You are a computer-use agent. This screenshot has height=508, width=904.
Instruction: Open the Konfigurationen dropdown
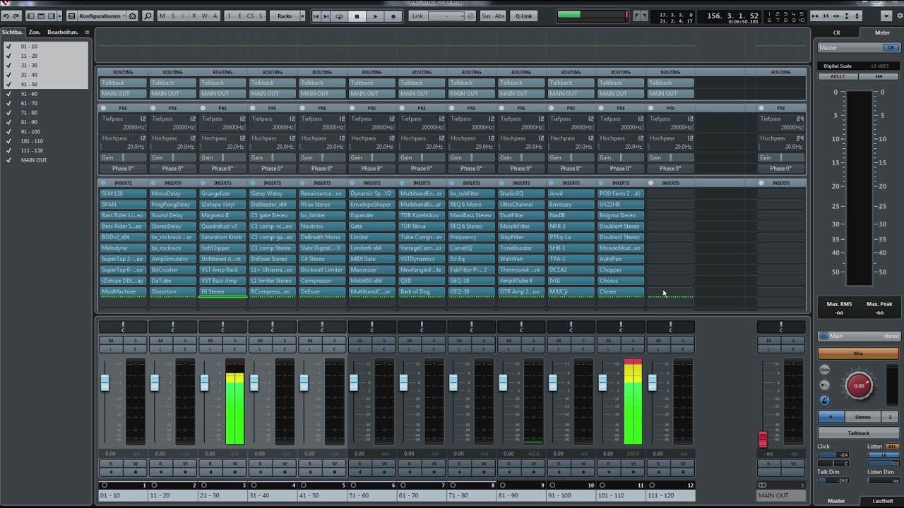coord(102,16)
